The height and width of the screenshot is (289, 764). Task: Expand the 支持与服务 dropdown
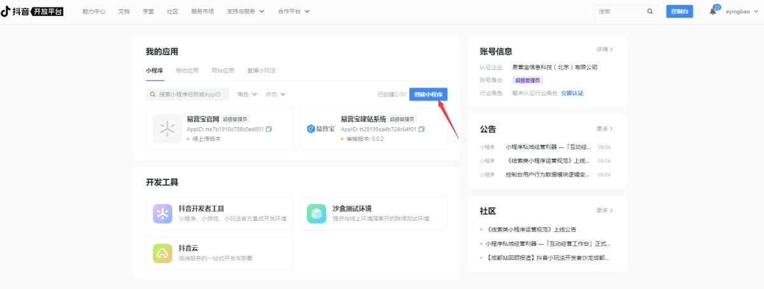246,11
